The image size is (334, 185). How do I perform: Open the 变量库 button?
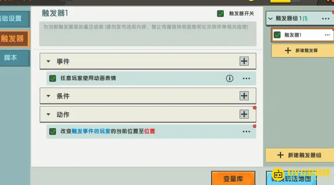click(x=233, y=178)
